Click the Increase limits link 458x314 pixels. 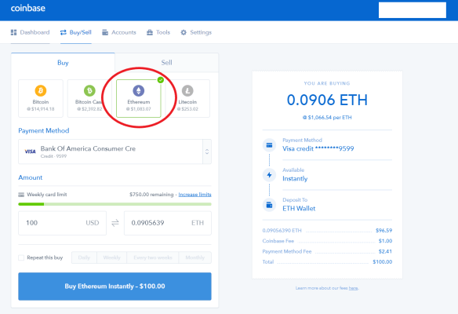[194, 195]
